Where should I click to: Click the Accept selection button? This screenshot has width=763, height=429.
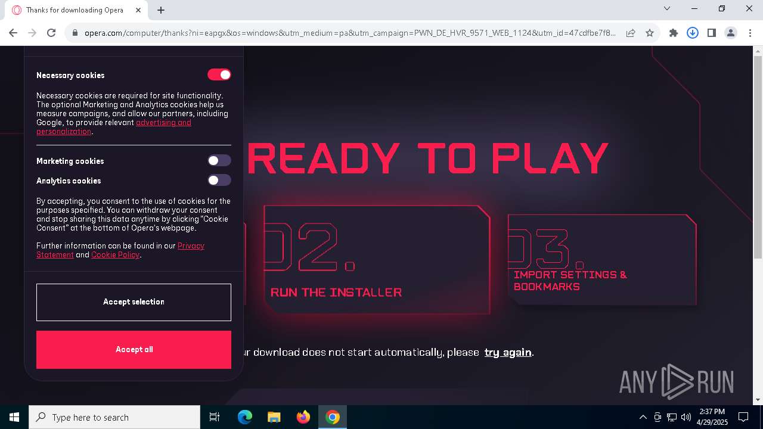pyautogui.click(x=134, y=302)
